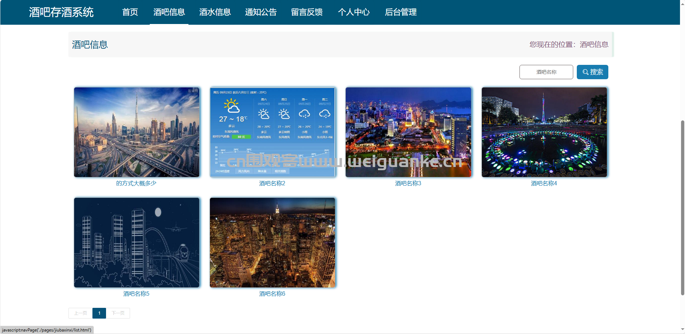
Task: Click the 搜索 button
Action: tap(593, 72)
